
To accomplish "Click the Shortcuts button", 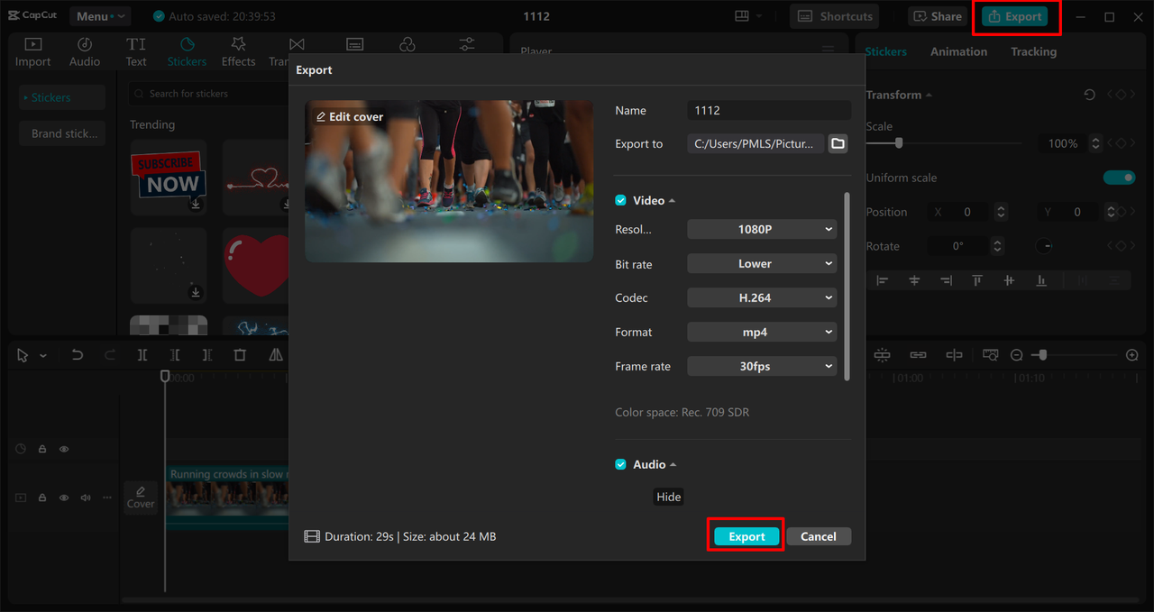I will 835,16.
